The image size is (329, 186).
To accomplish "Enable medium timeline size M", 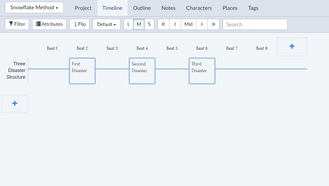I will coord(139,24).
